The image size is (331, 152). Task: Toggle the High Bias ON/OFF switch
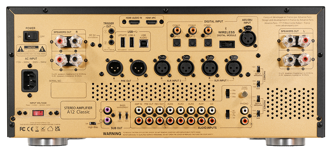[93, 124]
